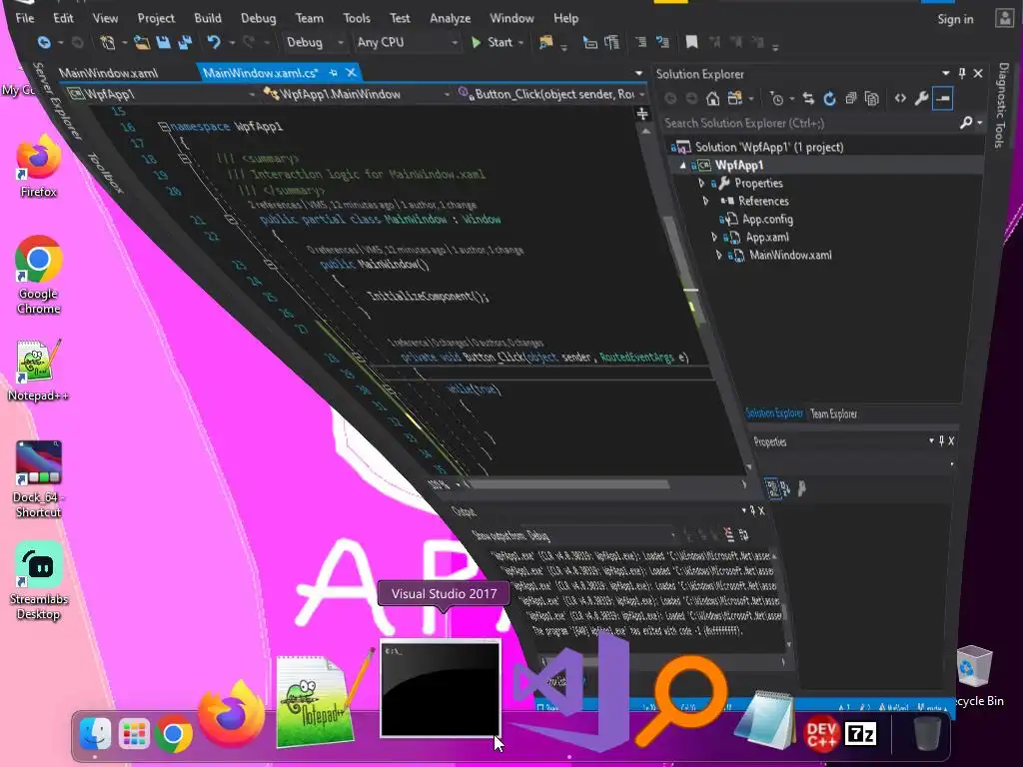Image resolution: width=1023 pixels, height=767 pixels.
Task: Switch to the MainWindow.xaml tab
Action: (108, 72)
